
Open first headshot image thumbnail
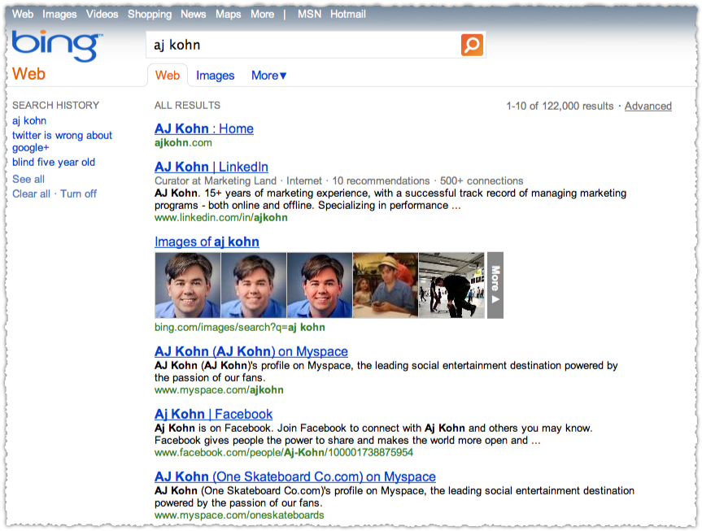pos(188,285)
